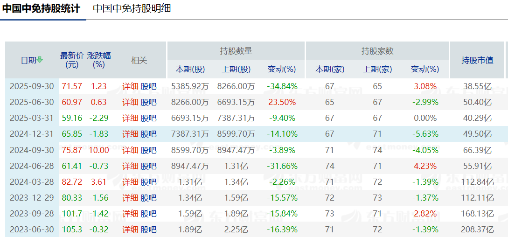Screen dimensions: 508x237
Task: Open 详细 link for 2023-06-30
Action: coord(130,230)
